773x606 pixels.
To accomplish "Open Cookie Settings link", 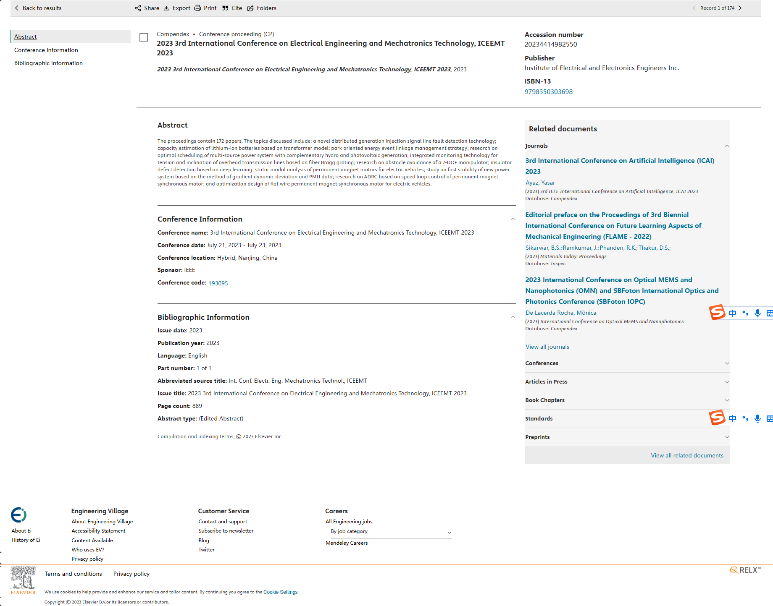I will 280,592.
